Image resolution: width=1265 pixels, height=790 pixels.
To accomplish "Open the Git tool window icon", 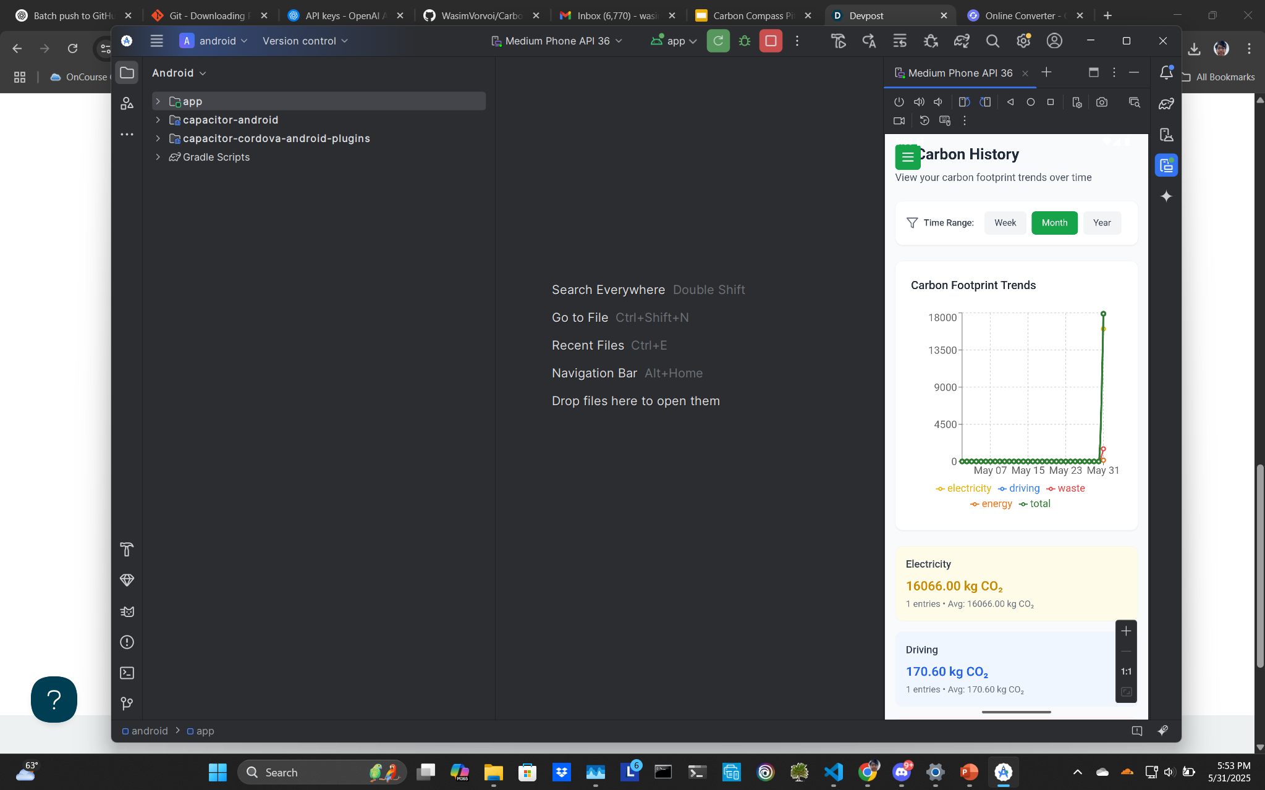I will click(x=127, y=704).
